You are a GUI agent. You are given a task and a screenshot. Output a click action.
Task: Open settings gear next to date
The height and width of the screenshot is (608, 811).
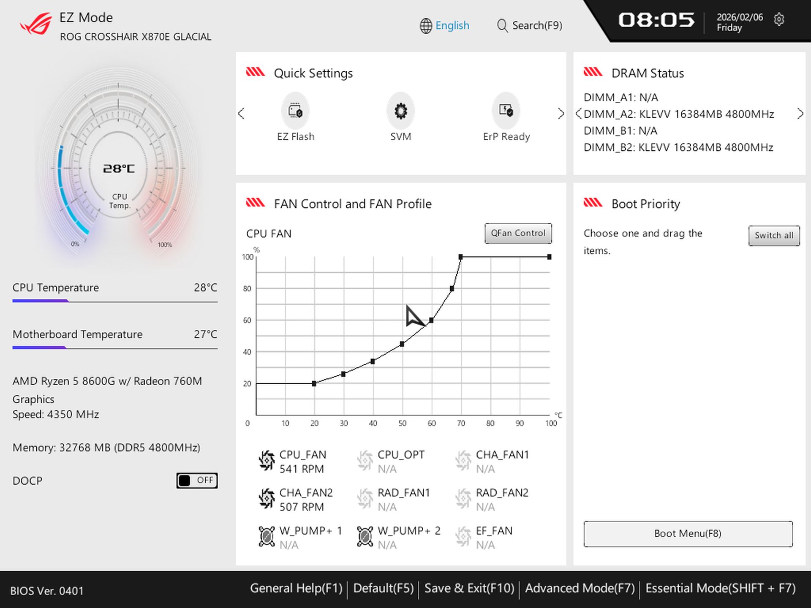tap(779, 19)
